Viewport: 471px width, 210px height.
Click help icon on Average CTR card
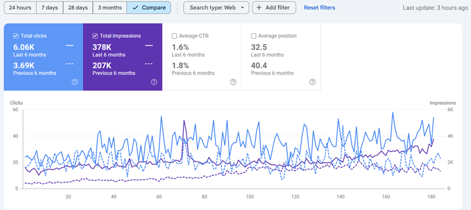tap(233, 82)
